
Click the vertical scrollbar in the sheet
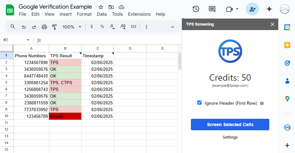[x=180, y=61]
